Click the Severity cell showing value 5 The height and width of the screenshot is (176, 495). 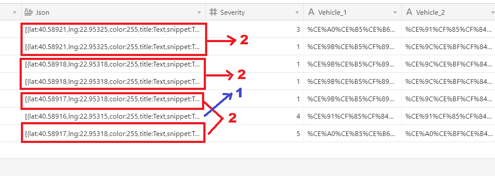point(255,133)
